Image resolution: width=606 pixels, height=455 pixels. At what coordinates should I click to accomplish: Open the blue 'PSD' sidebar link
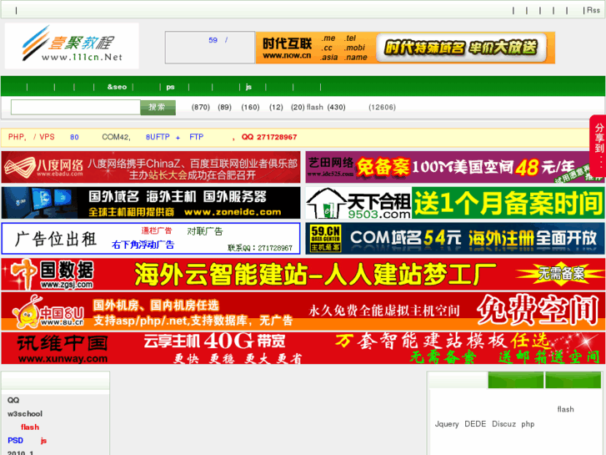(x=16, y=440)
